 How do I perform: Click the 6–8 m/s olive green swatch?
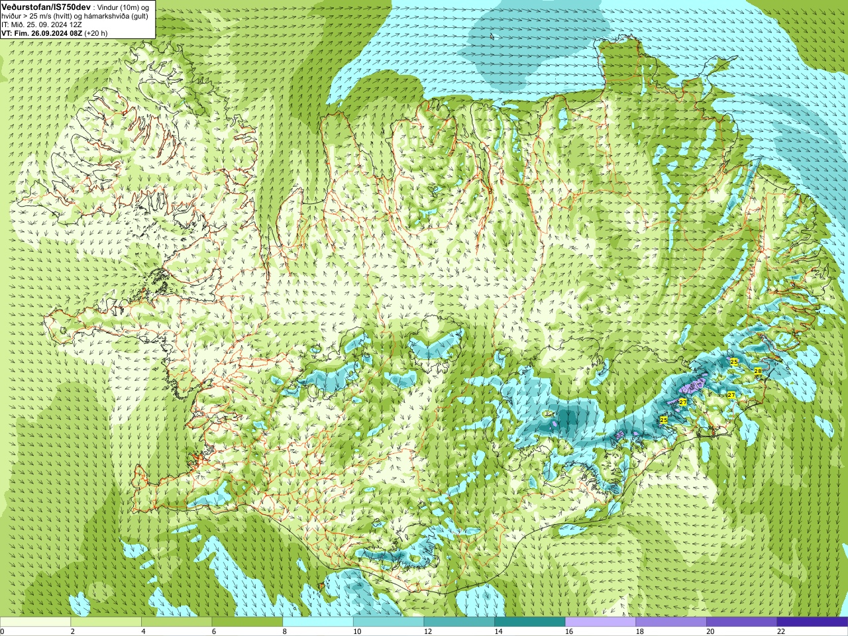coord(247,622)
